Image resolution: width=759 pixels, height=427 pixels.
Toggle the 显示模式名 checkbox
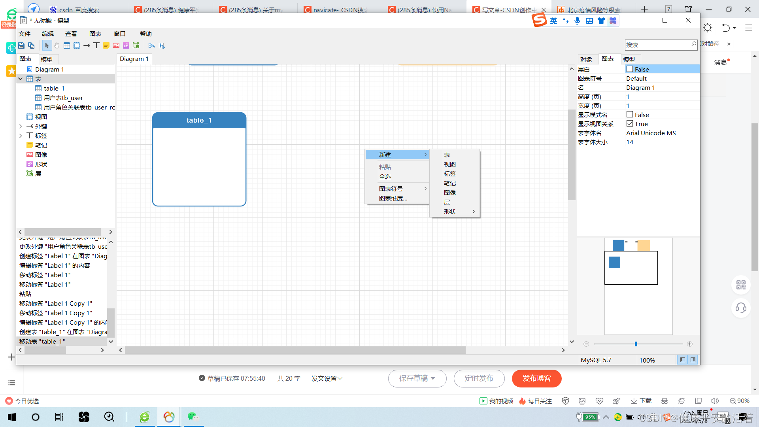630,115
